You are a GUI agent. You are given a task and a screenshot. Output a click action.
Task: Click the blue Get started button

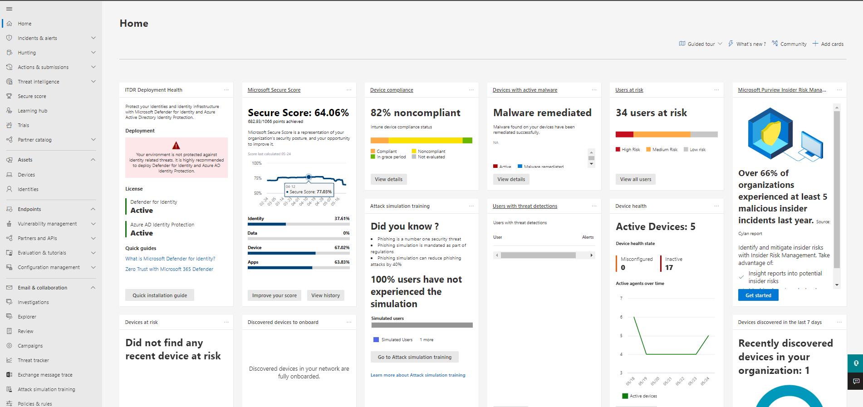tap(758, 295)
